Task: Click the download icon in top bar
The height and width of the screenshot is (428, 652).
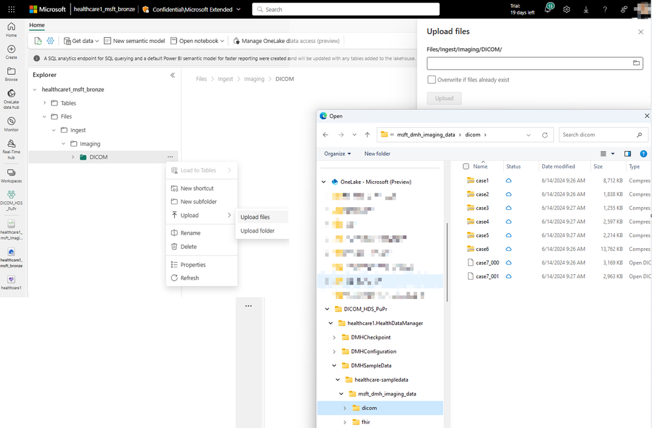Action: 585,10
